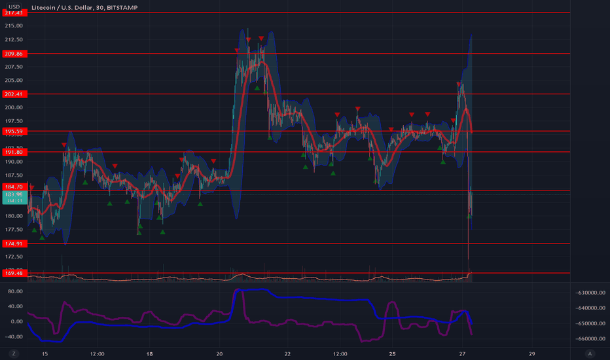
Task: Click date 27 on the time axis
Action: (462, 354)
